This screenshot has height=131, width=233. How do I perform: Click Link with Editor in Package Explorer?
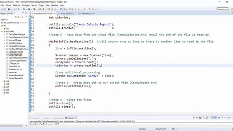click(19, 17)
